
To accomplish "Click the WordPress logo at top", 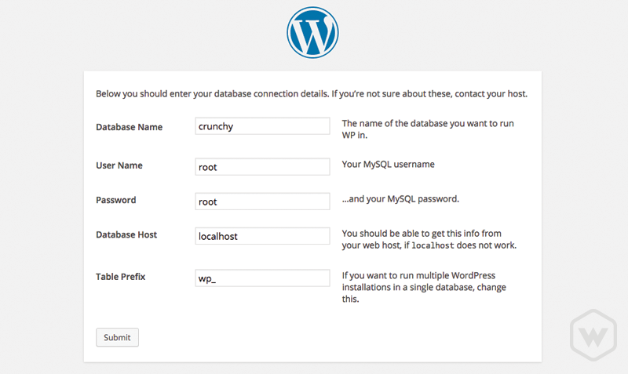I will click(x=312, y=32).
